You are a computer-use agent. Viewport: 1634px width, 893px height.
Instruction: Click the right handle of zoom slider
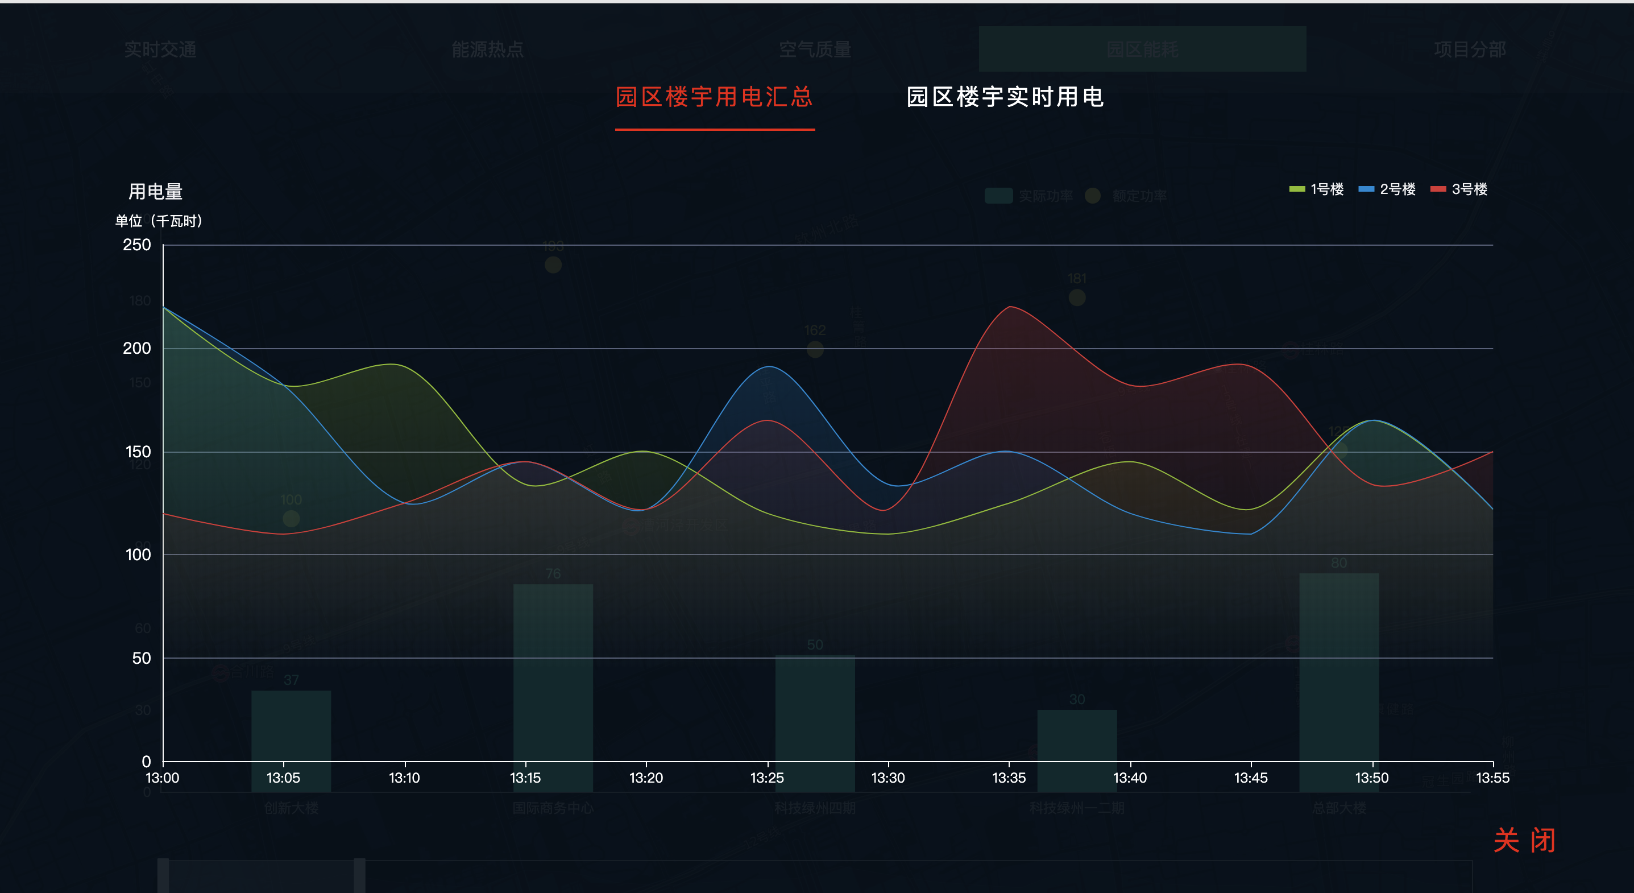(360, 876)
